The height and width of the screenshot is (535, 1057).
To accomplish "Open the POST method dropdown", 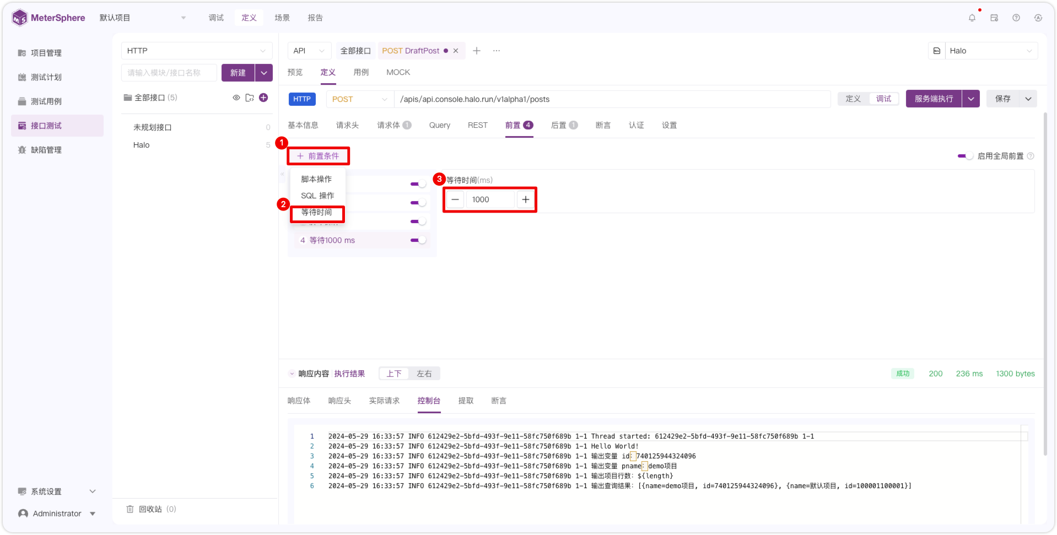I will [x=360, y=99].
